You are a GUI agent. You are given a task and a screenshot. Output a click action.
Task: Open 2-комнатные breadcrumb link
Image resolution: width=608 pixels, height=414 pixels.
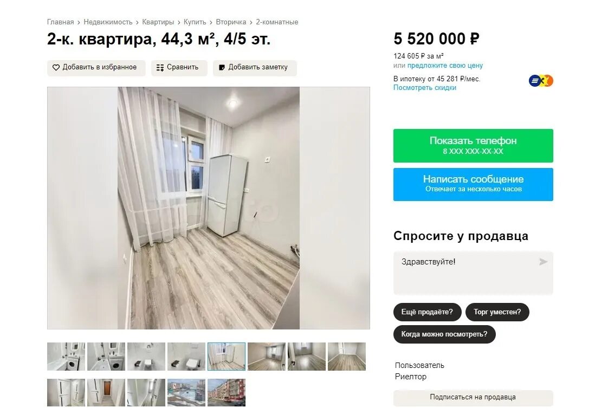277,22
